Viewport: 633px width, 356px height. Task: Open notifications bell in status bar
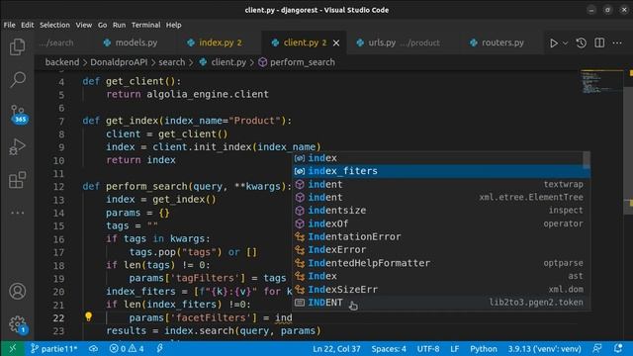617,348
